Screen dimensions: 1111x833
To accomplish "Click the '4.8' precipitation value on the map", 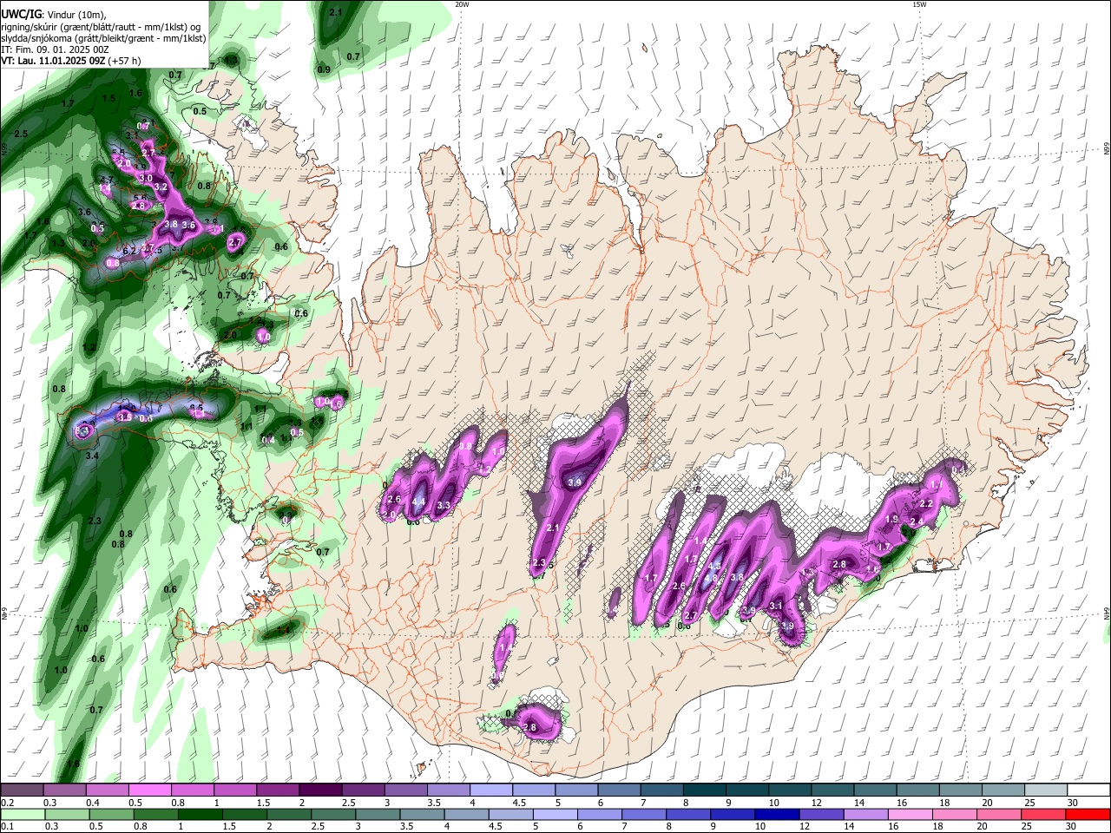I will 710,579.
